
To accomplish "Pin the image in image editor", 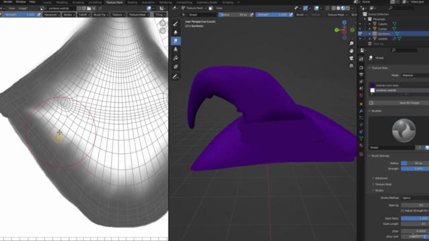I will [100, 9].
